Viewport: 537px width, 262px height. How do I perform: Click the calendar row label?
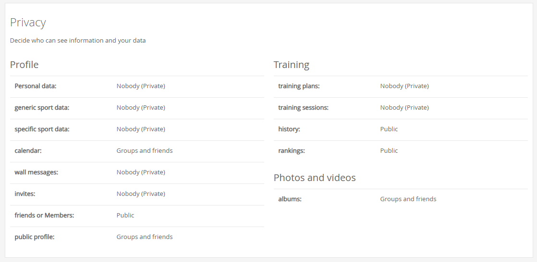28,151
